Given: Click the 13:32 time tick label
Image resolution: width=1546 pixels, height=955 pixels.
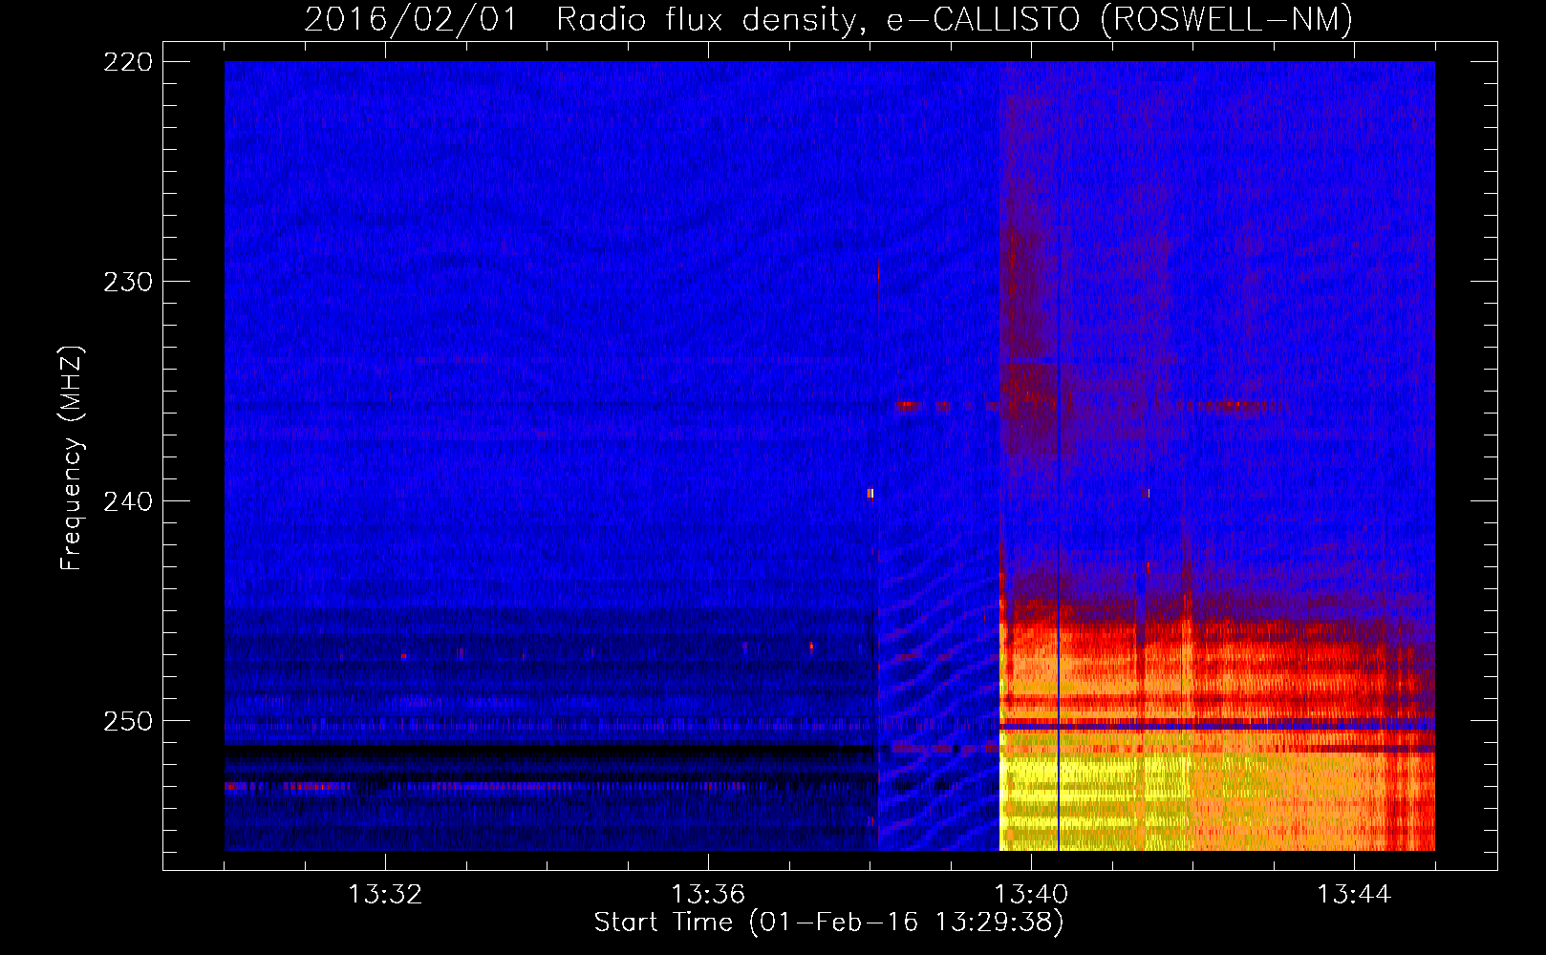Looking at the screenshot, I should 385,895.
